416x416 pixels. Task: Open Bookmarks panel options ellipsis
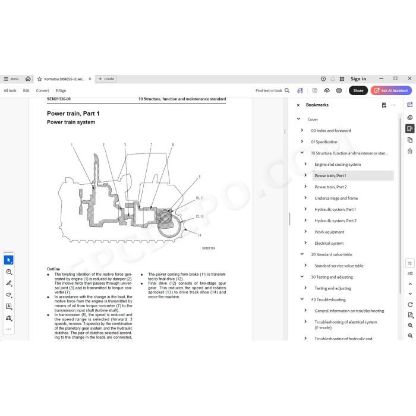pos(393,105)
